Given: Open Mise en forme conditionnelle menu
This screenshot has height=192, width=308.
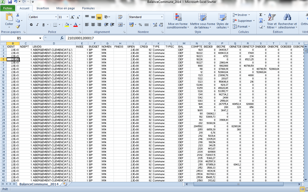Looking at the screenshot, I should [178, 21].
